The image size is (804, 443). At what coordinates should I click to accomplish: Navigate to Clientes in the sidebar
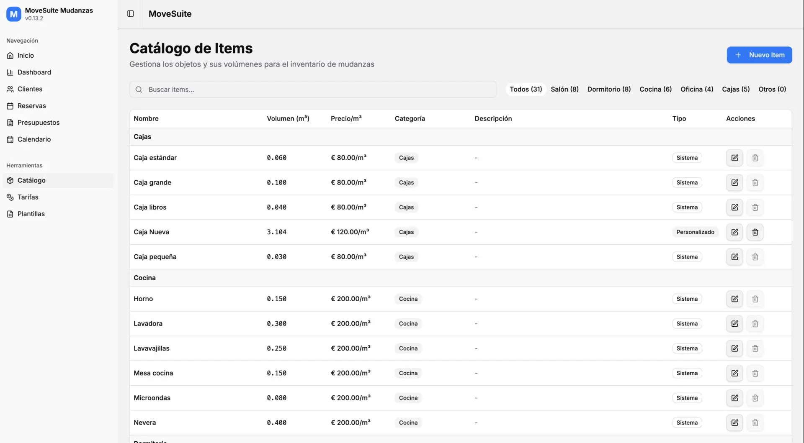click(x=30, y=89)
